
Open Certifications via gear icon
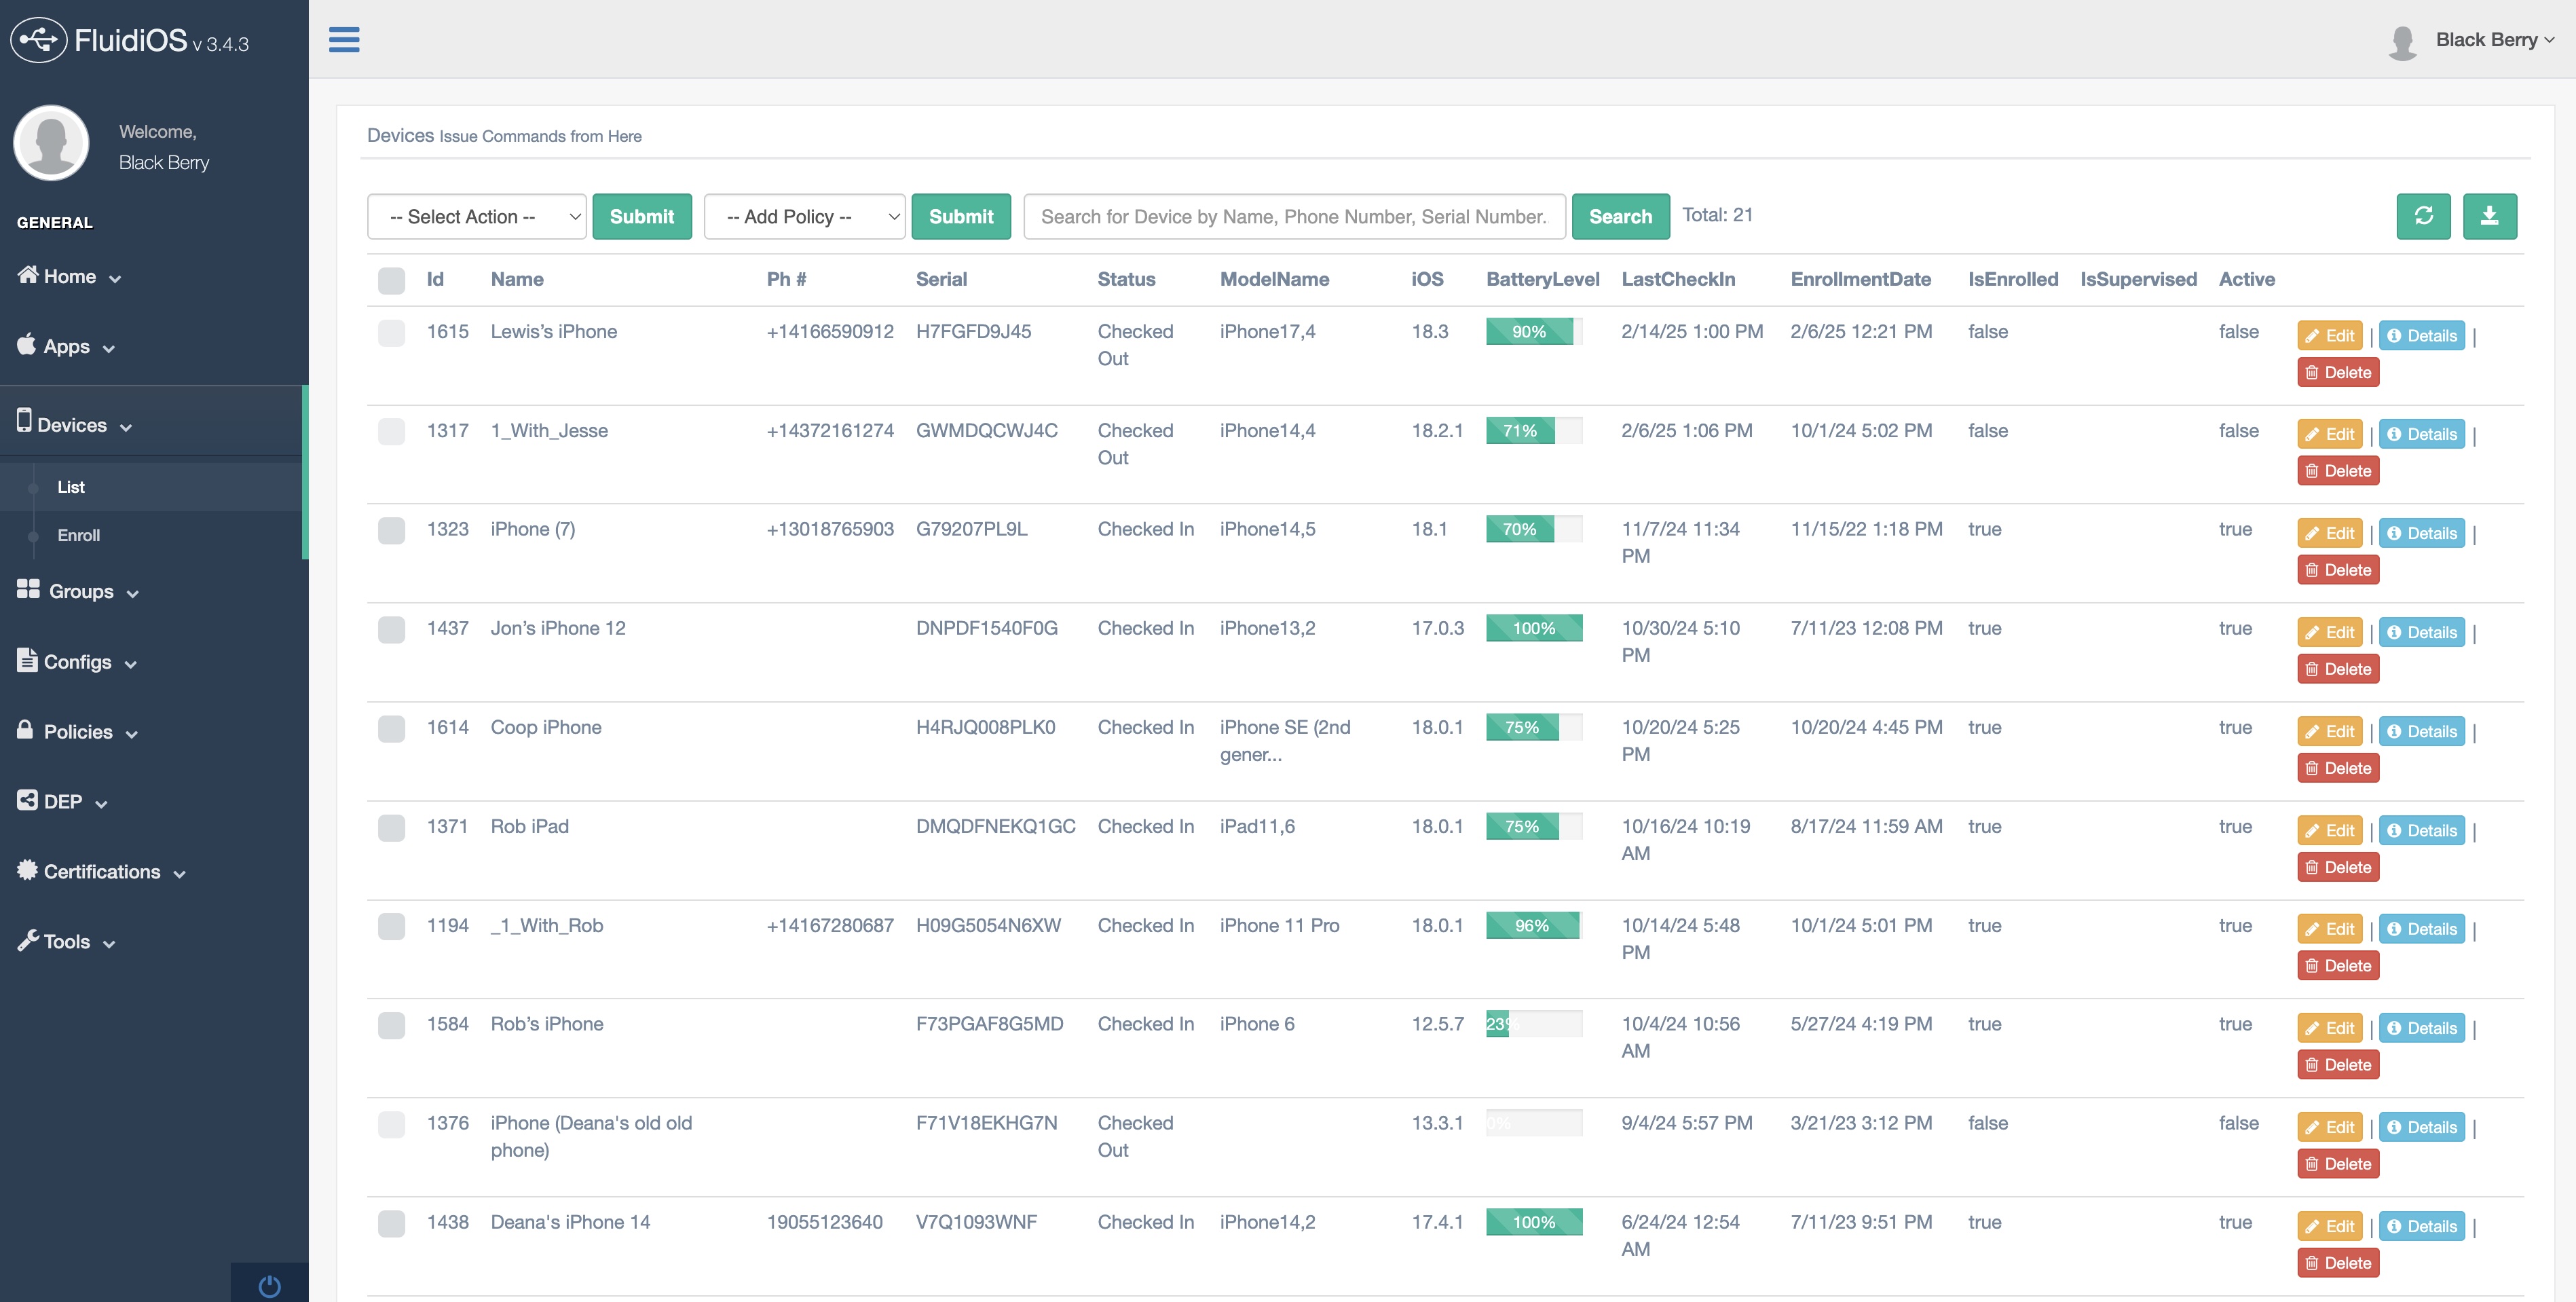point(27,871)
